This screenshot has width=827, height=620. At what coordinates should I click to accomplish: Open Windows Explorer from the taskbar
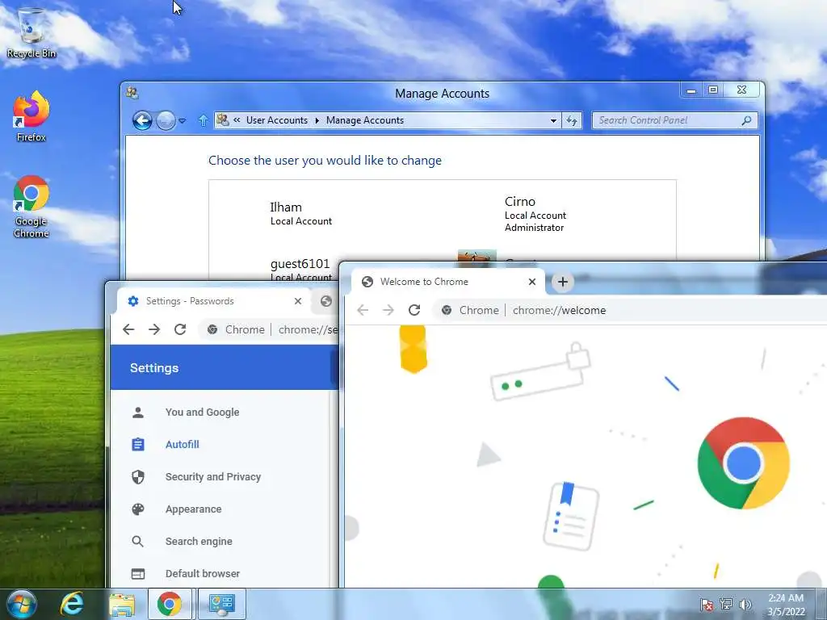click(x=121, y=604)
